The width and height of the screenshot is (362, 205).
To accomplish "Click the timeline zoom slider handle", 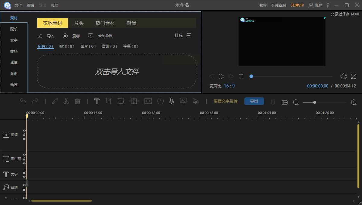I will click(x=314, y=102).
